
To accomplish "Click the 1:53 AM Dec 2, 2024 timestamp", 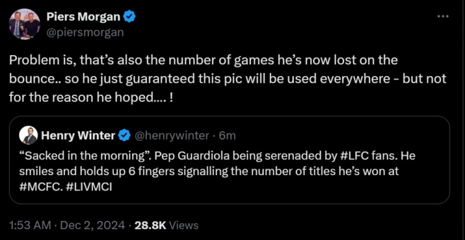I will click(x=68, y=226).
